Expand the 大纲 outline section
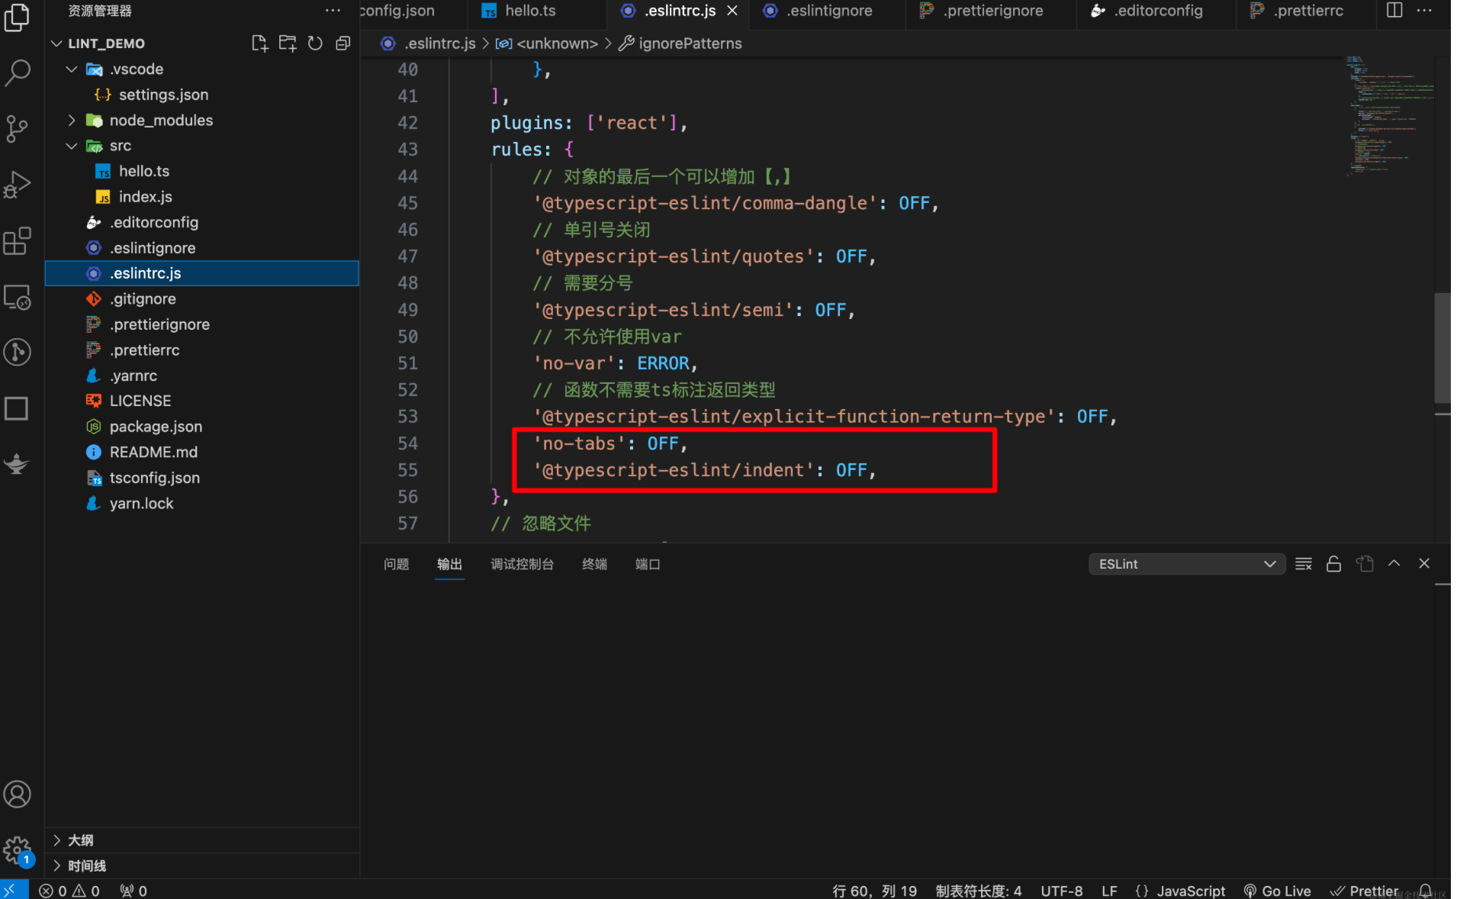Image resolution: width=1457 pixels, height=899 pixels. coord(202,840)
